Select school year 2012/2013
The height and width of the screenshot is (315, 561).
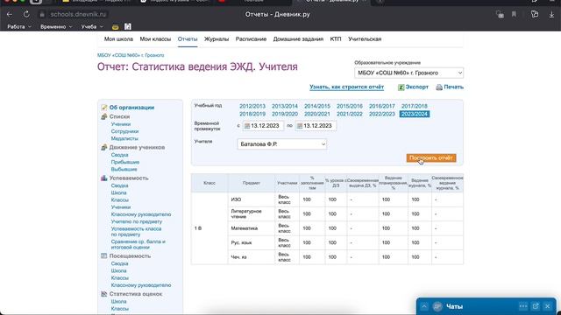(x=252, y=107)
